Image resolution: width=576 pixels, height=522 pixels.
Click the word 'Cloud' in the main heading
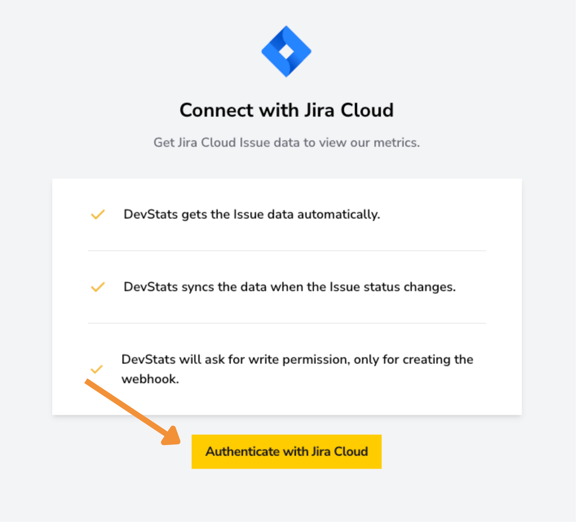click(367, 110)
